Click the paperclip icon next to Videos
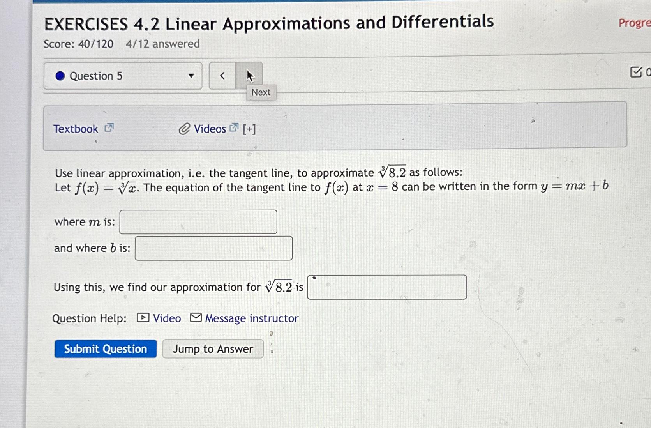This screenshot has width=651, height=428. pyautogui.click(x=185, y=128)
